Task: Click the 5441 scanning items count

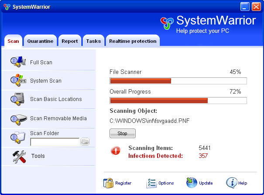Action: coord(205,148)
